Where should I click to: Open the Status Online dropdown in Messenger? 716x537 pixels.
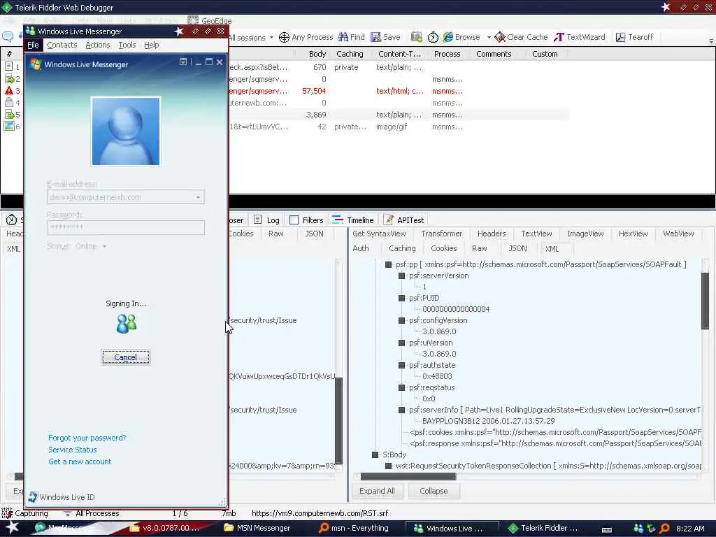(x=105, y=247)
